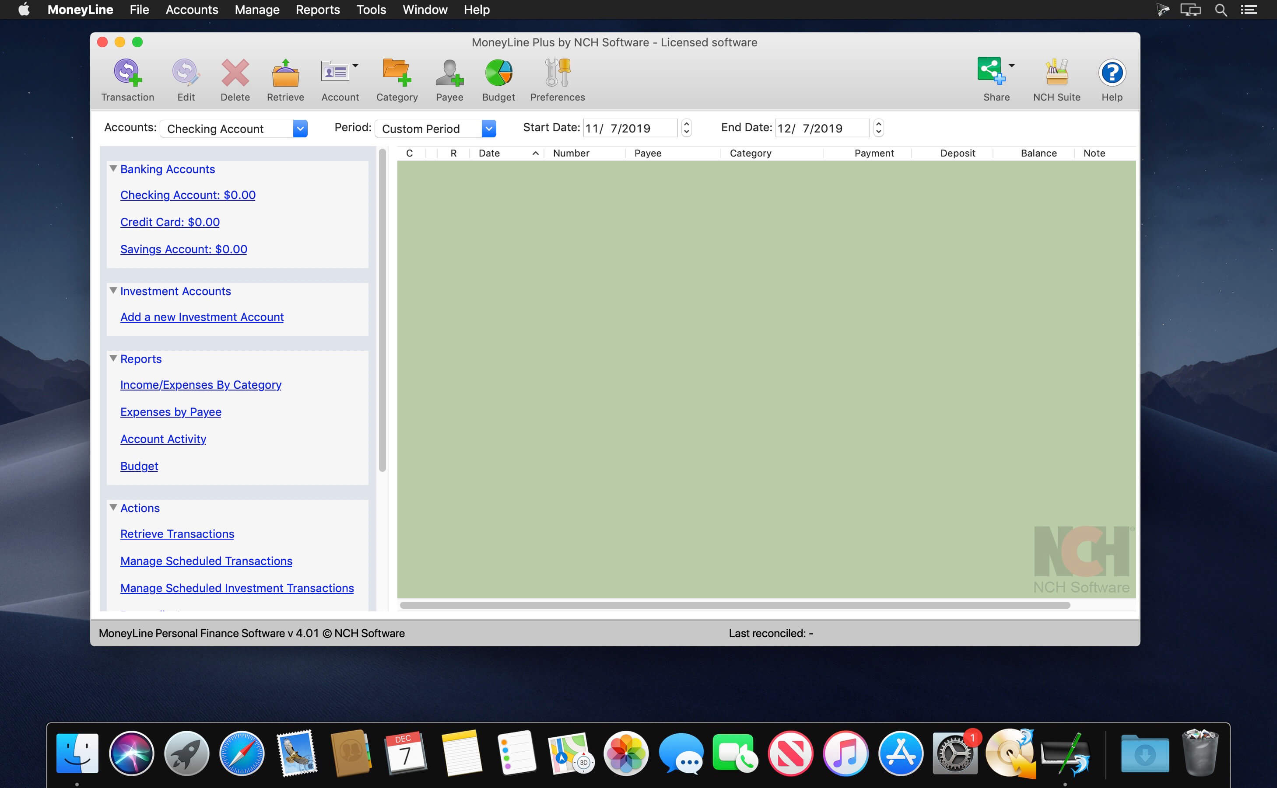Click the Savings Account: $0.00 link

(x=183, y=249)
